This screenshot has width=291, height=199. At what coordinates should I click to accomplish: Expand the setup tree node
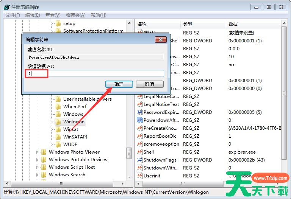tap(52, 23)
